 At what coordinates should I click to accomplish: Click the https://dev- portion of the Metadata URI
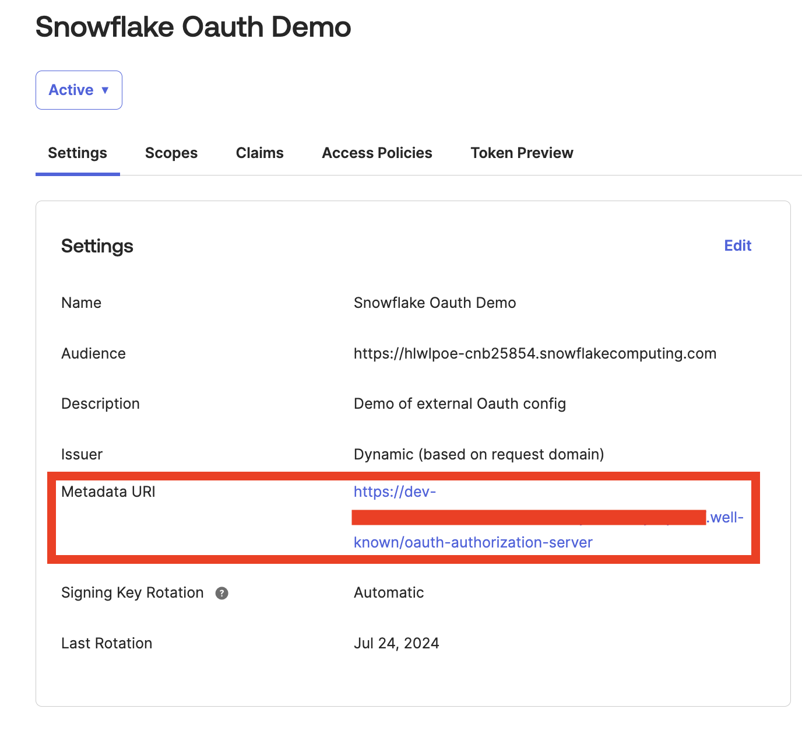click(395, 492)
